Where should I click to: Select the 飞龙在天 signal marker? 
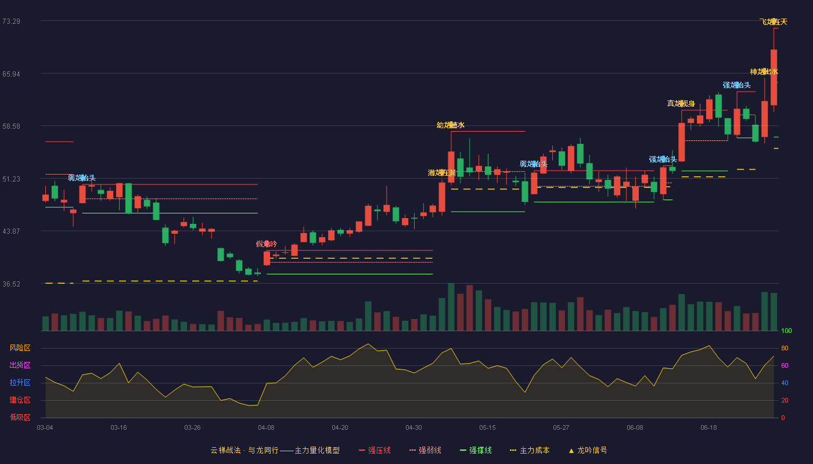[x=774, y=22]
